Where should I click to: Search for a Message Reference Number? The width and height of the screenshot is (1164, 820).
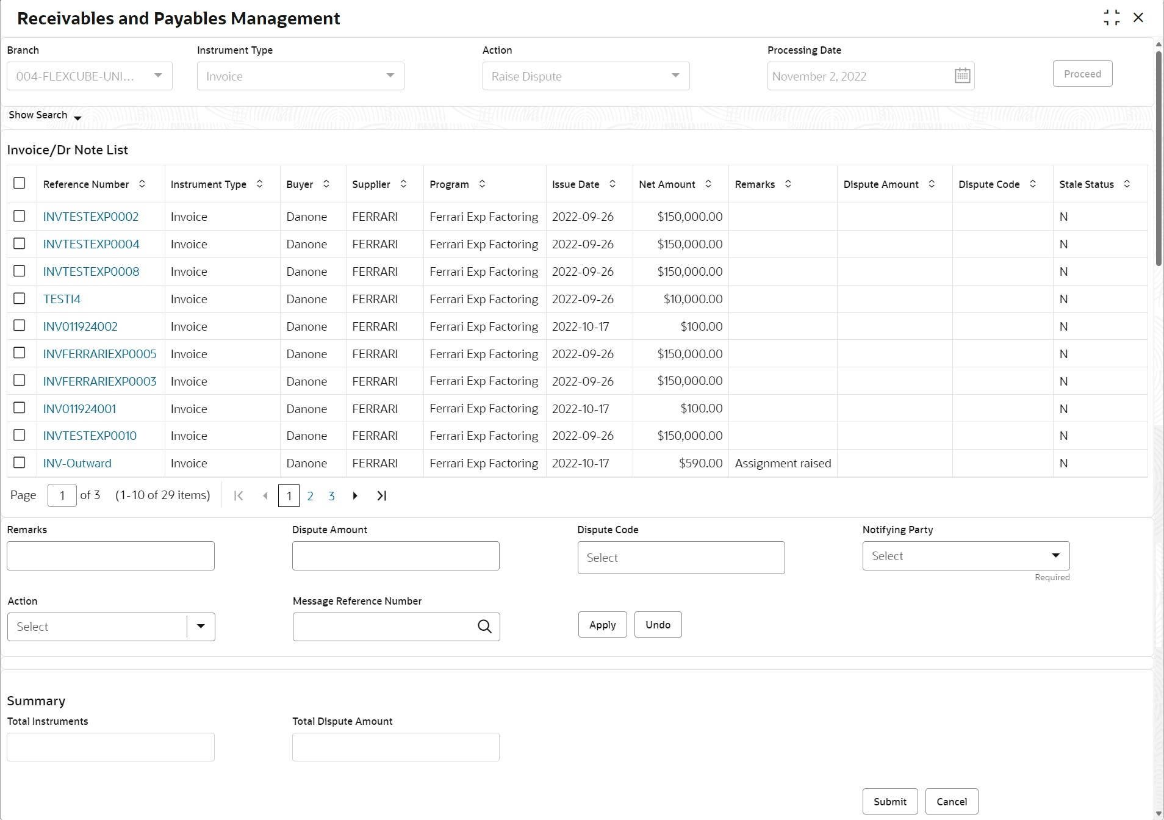(484, 627)
